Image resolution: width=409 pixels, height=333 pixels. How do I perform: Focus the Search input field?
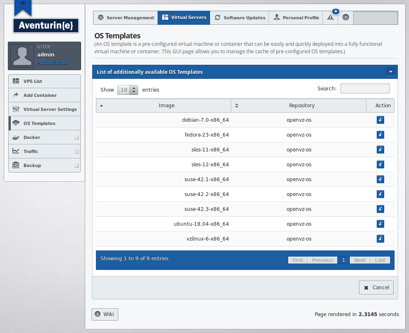click(x=365, y=89)
